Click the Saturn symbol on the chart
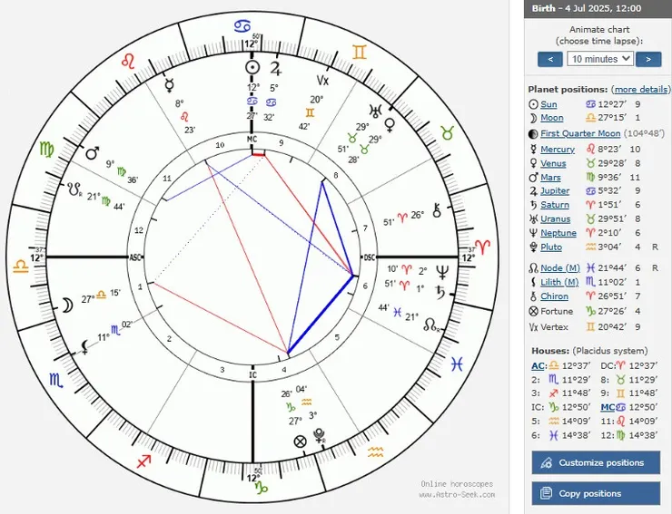Viewport: 672px width, 514px height. [x=440, y=292]
